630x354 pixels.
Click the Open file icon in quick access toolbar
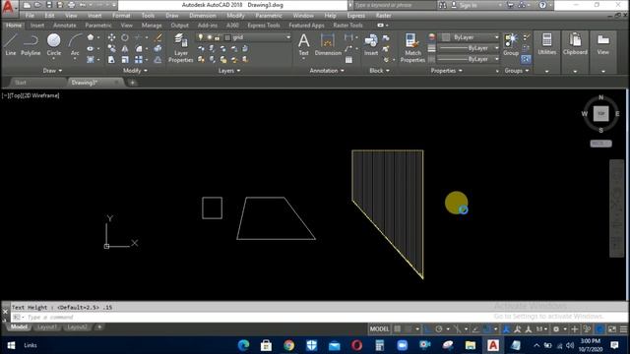[x=37, y=5]
